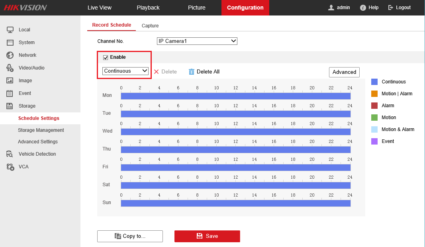Select the Alarm red legend swatch
This screenshot has width=425, height=247.
point(374,106)
